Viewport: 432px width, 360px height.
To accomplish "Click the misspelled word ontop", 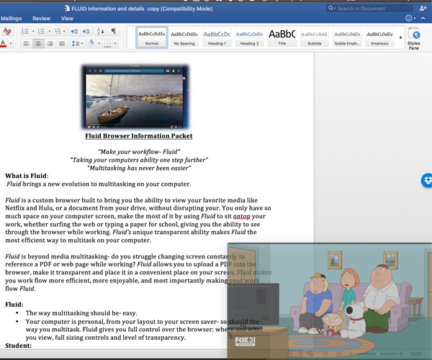I will pyautogui.click(x=242, y=216).
